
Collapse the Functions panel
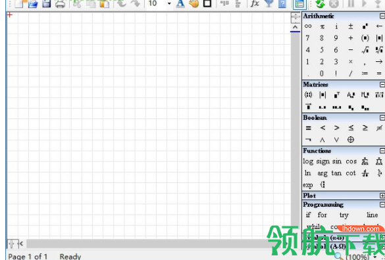coord(382,151)
